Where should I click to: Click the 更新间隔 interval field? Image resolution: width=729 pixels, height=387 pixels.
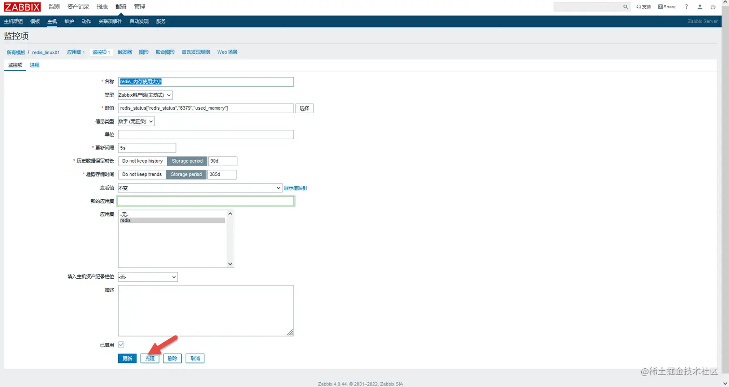[x=147, y=148]
